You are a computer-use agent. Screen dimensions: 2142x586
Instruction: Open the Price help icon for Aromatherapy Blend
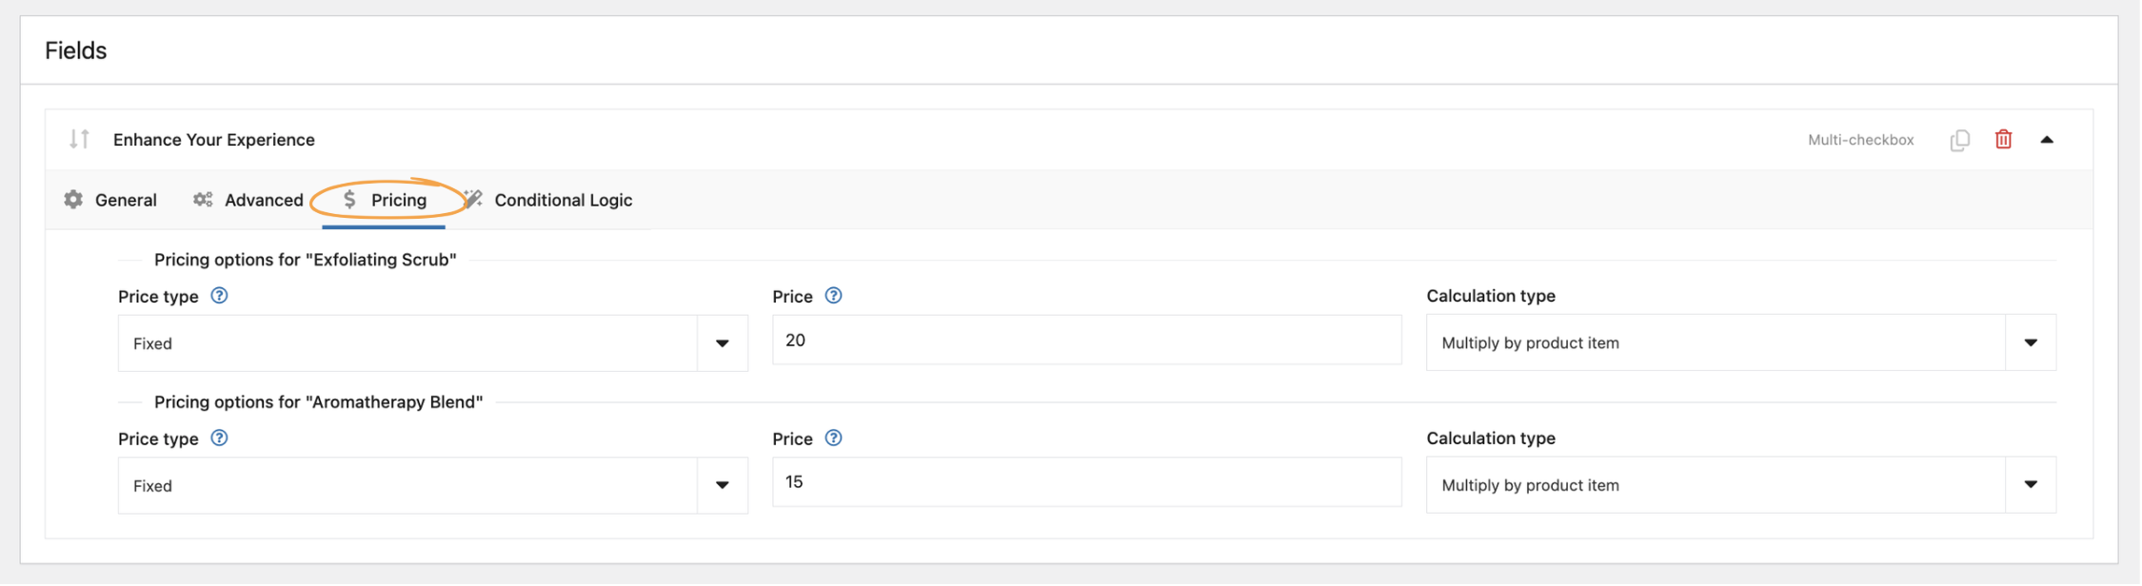(833, 439)
